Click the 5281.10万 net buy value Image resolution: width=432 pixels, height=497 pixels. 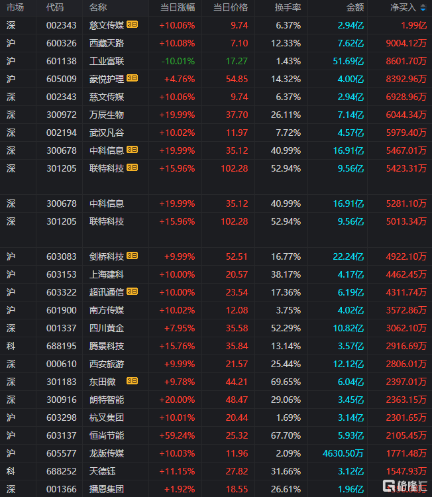[x=406, y=203]
